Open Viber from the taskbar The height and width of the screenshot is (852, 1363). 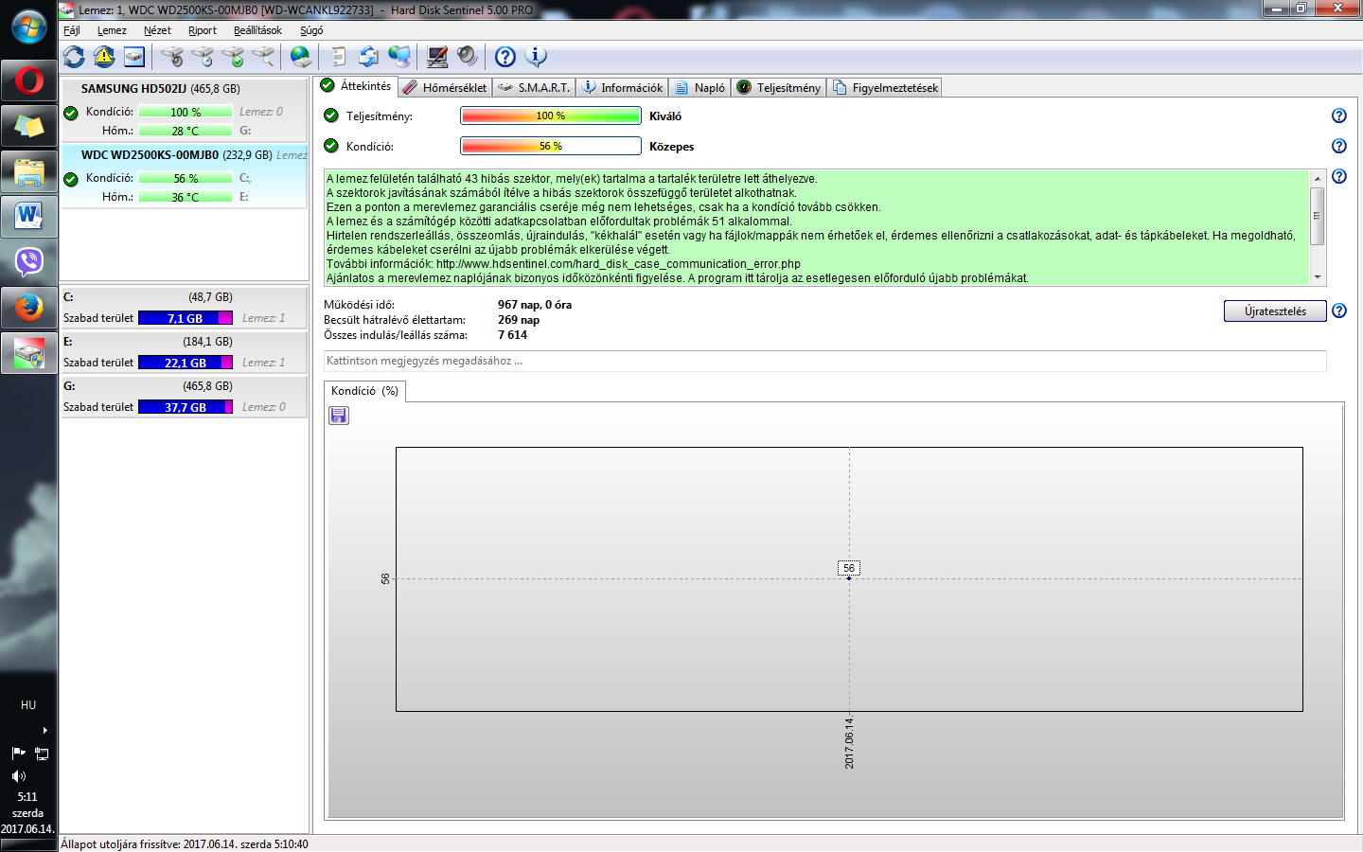tap(28, 262)
